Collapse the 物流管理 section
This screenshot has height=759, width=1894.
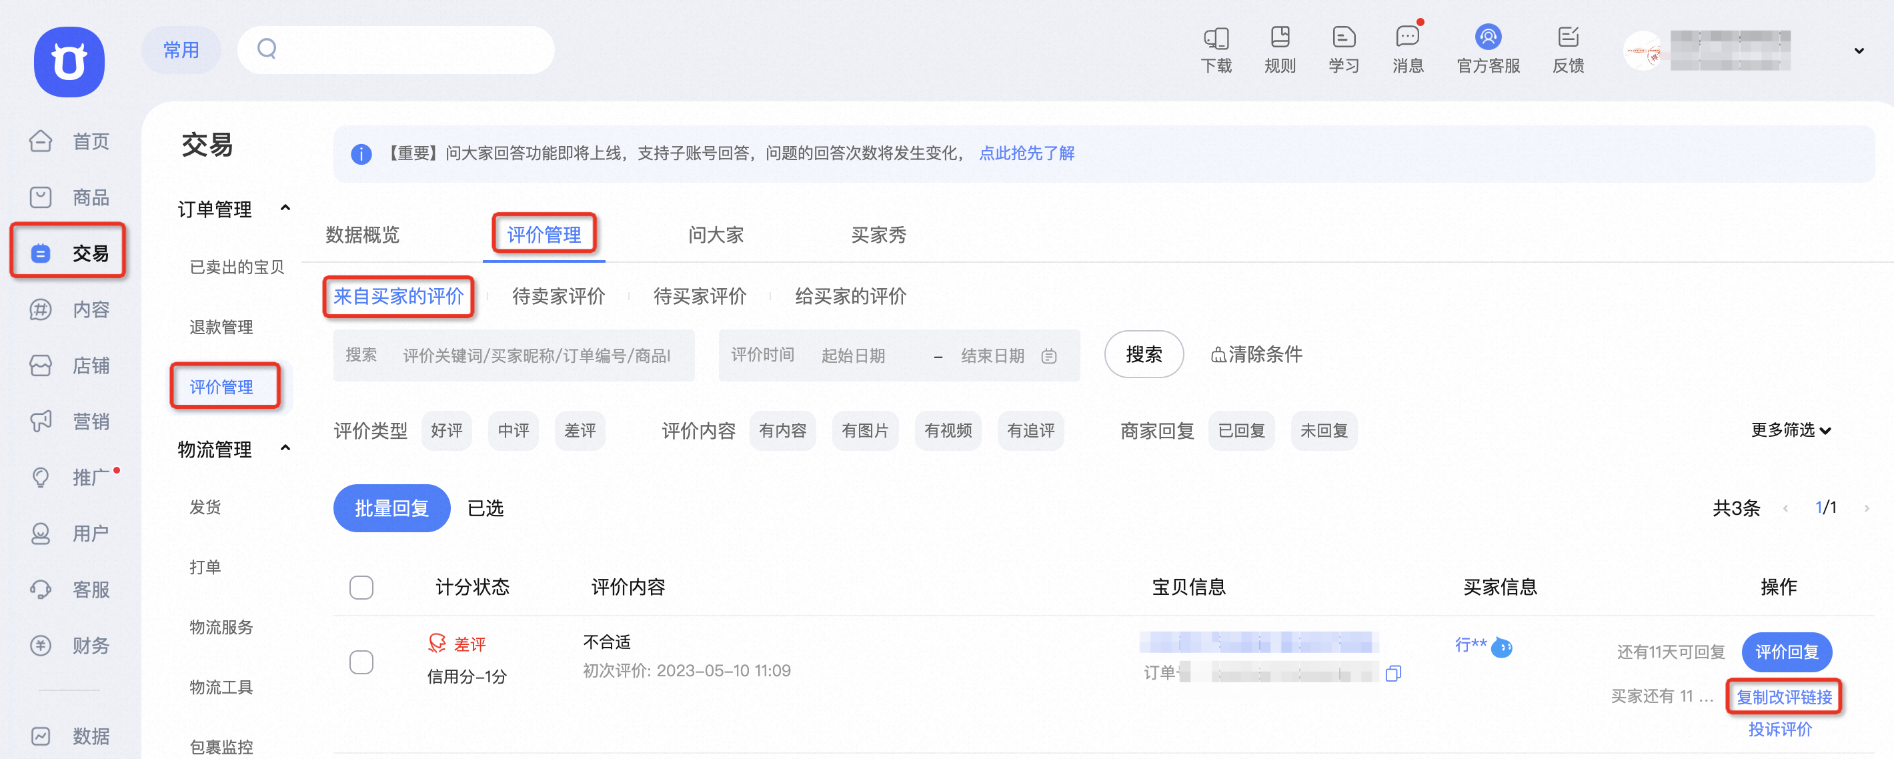285,448
